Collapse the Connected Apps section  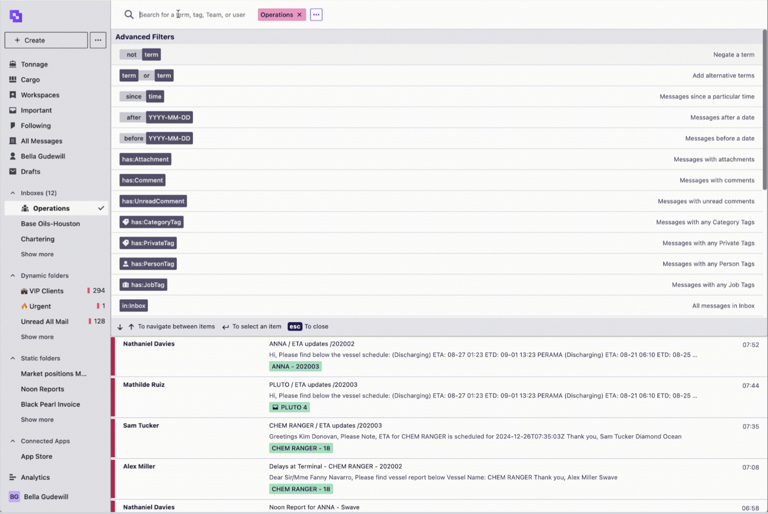coord(13,441)
